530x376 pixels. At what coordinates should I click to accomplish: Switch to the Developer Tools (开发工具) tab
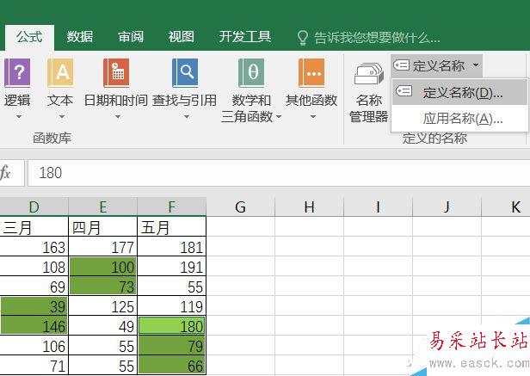coord(245,37)
